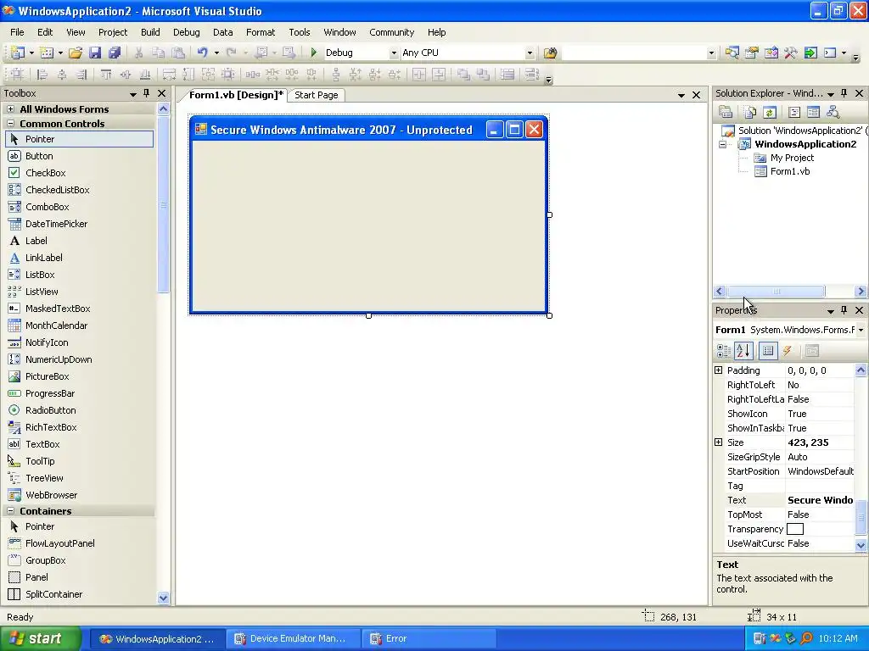Open the Build menu
The width and height of the screenshot is (869, 651).
pos(150,32)
